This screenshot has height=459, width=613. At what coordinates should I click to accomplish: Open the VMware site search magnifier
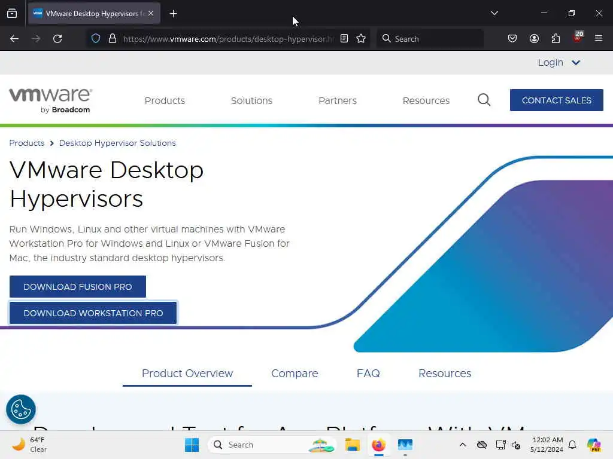(x=484, y=100)
